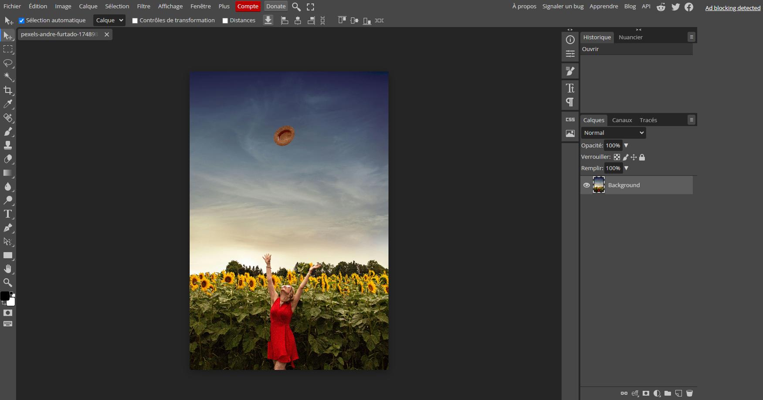Image resolution: width=763 pixels, height=400 pixels.
Task: Delete layer using trash icon
Action: pos(689,393)
